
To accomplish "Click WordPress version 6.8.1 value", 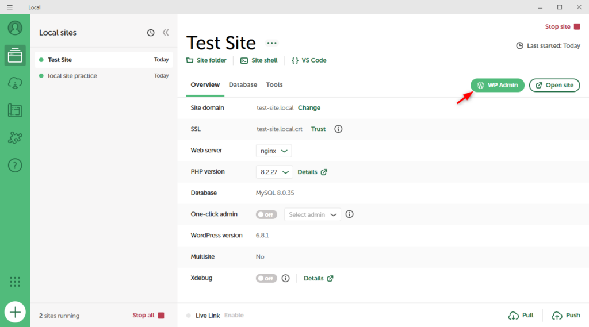I will [x=262, y=236].
